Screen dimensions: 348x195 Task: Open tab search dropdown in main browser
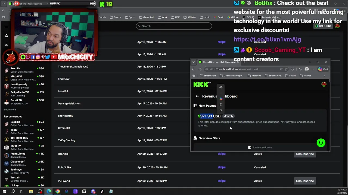[x=4, y=4]
